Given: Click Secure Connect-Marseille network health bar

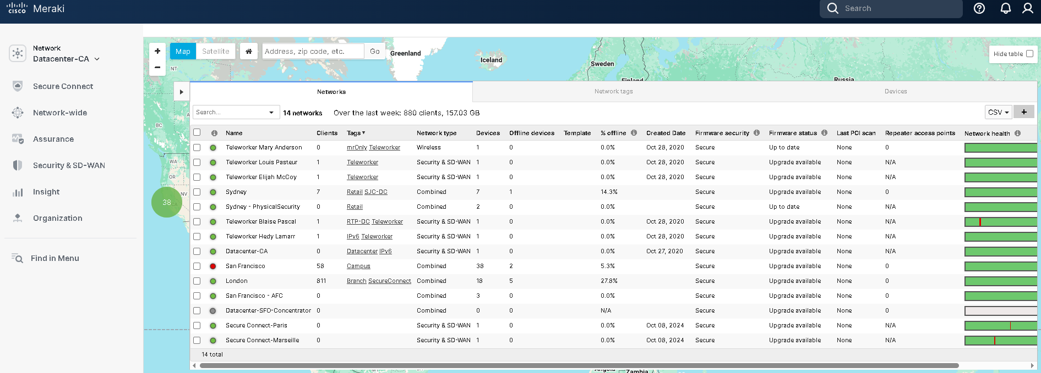Looking at the screenshot, I should tap(1001, 340).
